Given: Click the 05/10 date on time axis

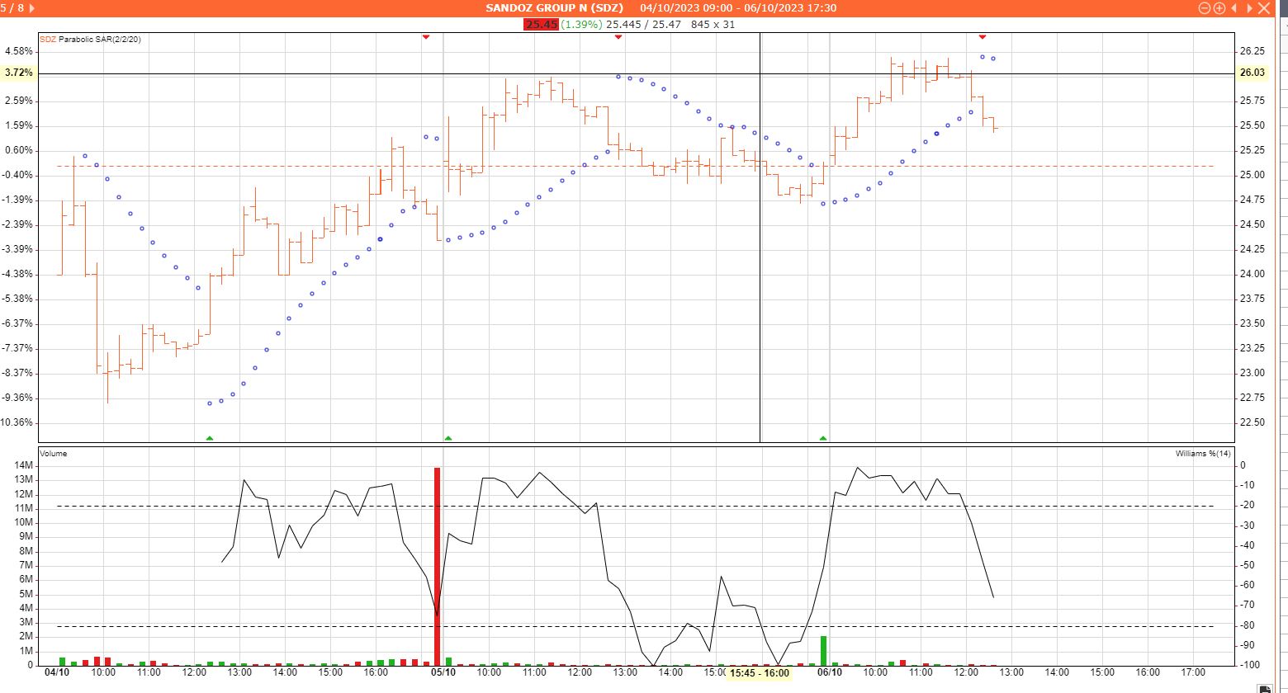Looking at the screenshot, I should tap(443, 673).
